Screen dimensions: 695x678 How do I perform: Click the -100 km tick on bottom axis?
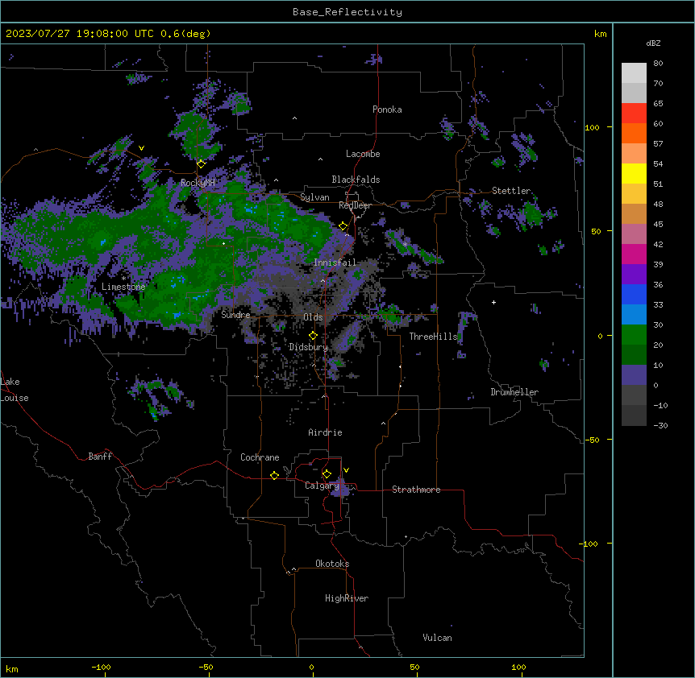(x=101, y=667)
